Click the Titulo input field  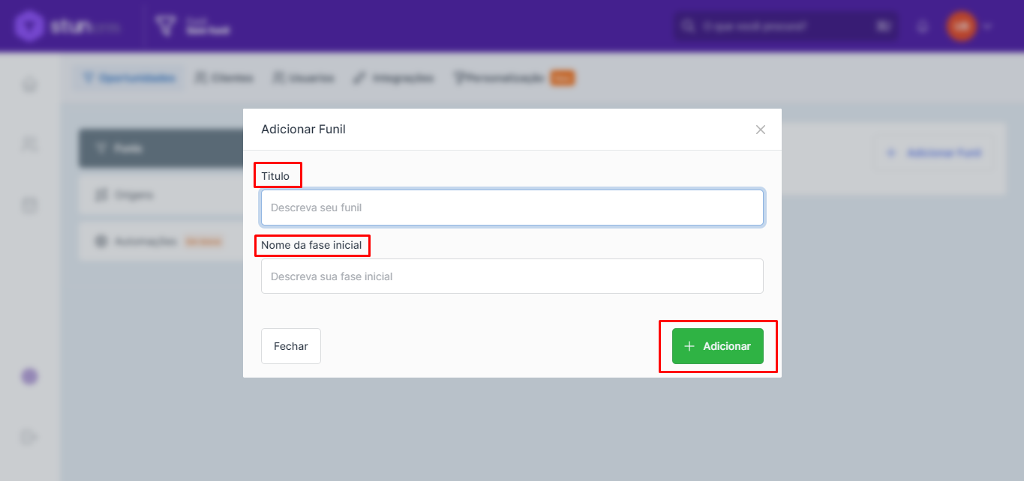[512, 208]
